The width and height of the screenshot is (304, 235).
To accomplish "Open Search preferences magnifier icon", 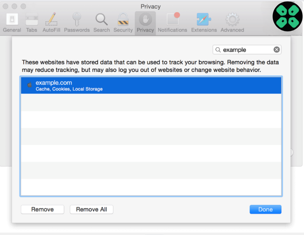I will (x=101, y=20).
